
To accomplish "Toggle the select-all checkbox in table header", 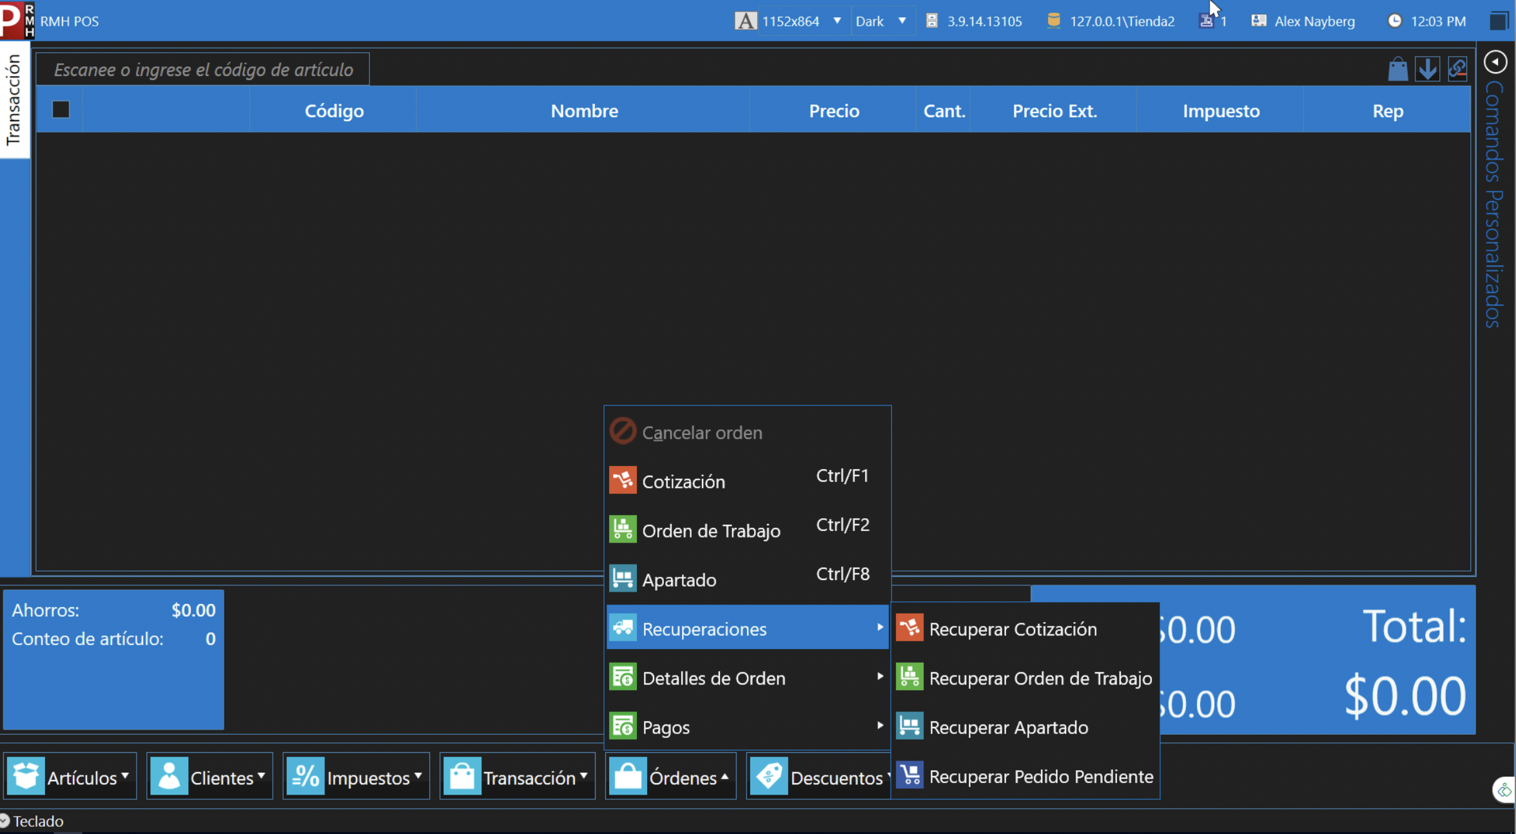I will [61, 110].
